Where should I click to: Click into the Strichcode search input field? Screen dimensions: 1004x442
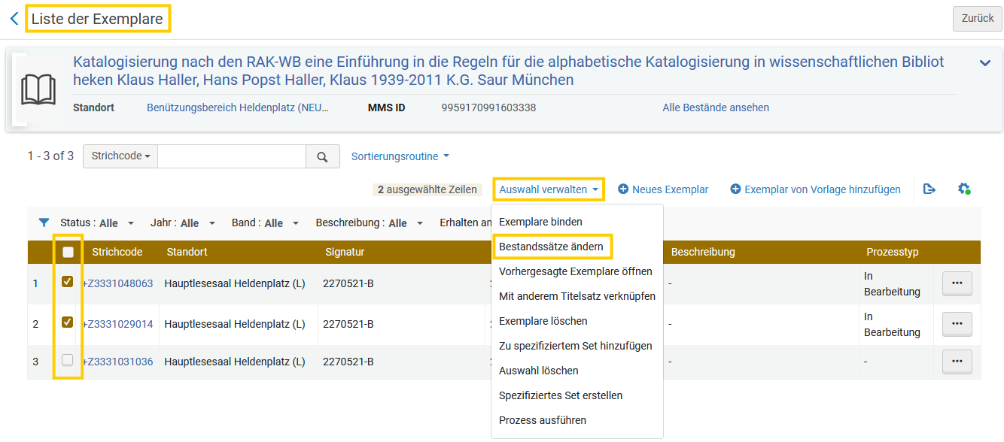232,156
